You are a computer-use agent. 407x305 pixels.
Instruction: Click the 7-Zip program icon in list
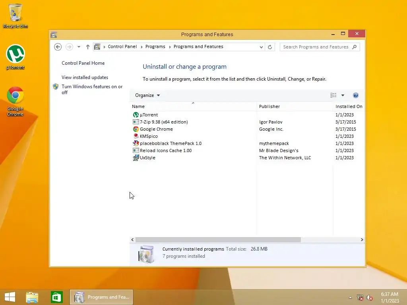tap(136, 122)
